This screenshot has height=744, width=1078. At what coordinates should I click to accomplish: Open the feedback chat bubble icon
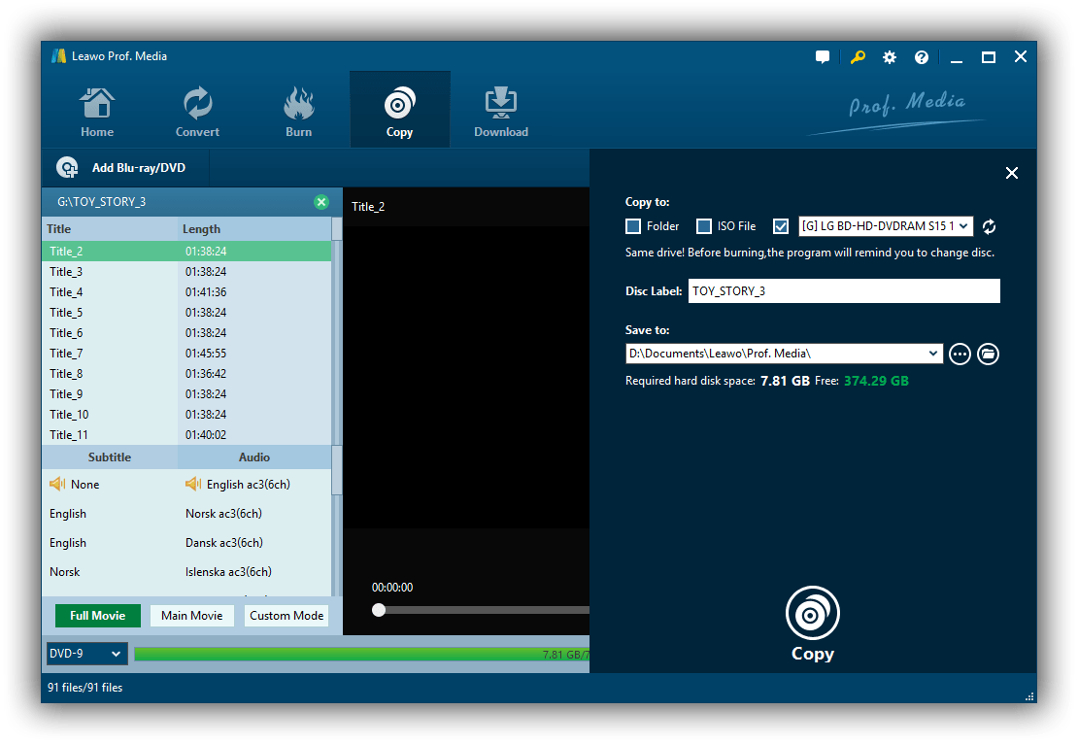coord(823,57)
